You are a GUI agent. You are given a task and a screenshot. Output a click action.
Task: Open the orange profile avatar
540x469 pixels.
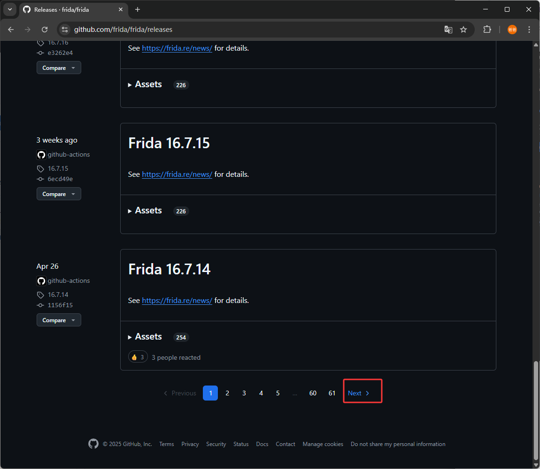click(x=512, y=30)
